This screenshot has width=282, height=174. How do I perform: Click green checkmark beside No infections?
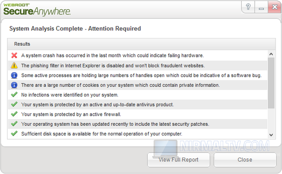click(x=14, y=95)
